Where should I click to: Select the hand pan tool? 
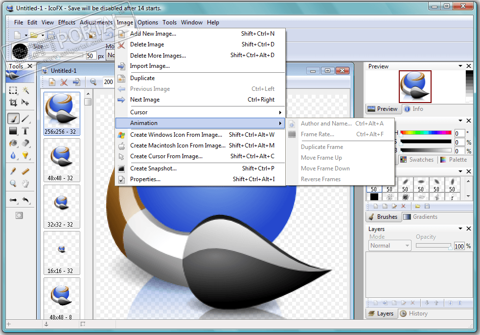coord(25,184)
